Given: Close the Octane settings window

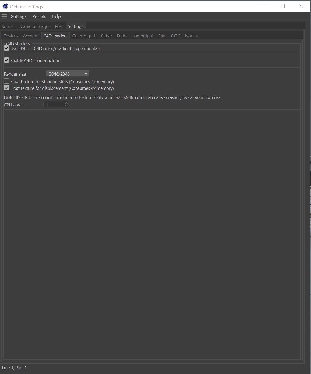Looking at the screenshot, I should tap(302, 6).
